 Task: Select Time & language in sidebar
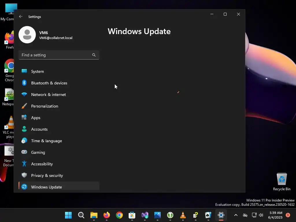(59, 141)
